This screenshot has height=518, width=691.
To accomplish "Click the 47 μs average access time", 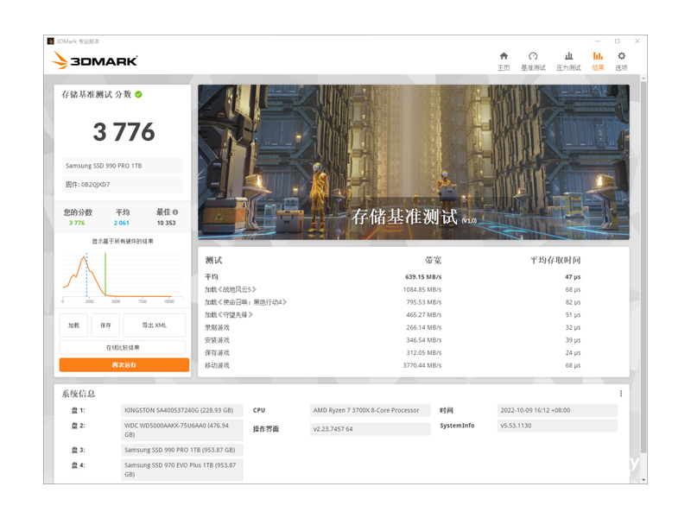I will 573,276.
